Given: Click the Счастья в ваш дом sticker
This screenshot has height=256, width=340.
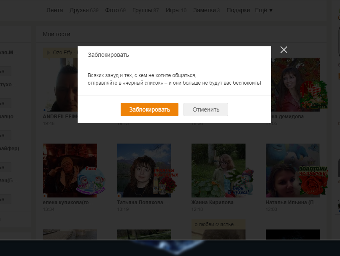Looking at the screenshot, I should 314,95.
